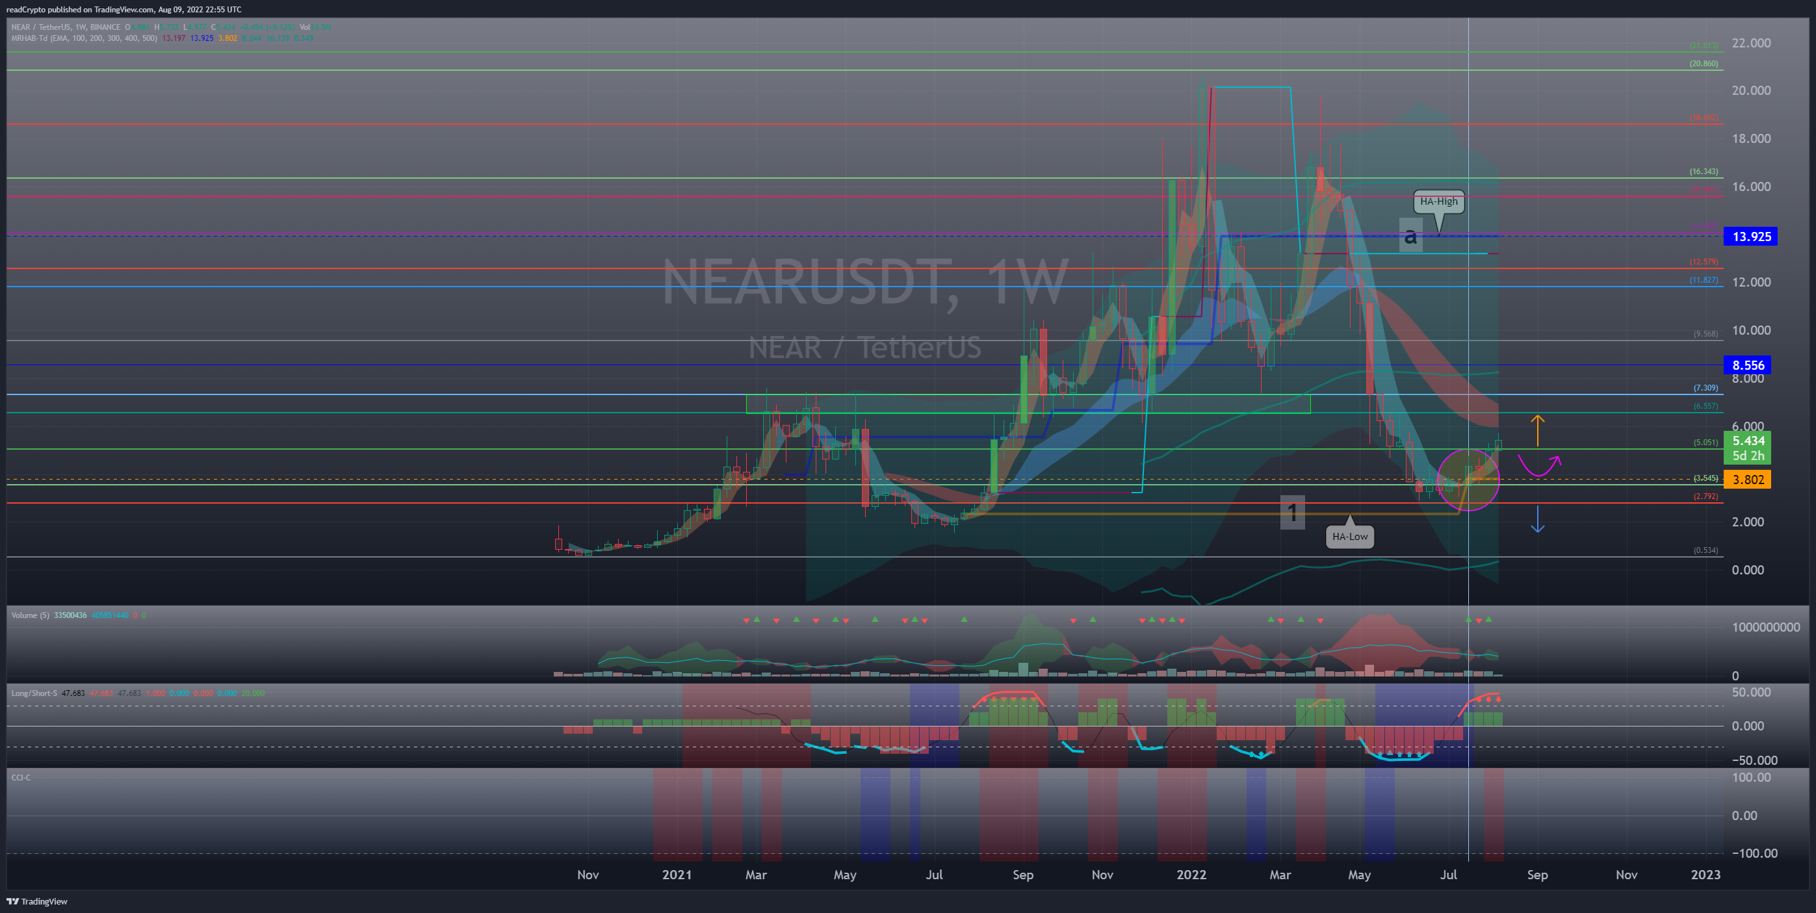This screenshot has height=913, width=1816.
Task: Click the 33500436 volume legend value
Action: (x=70, y=615)
